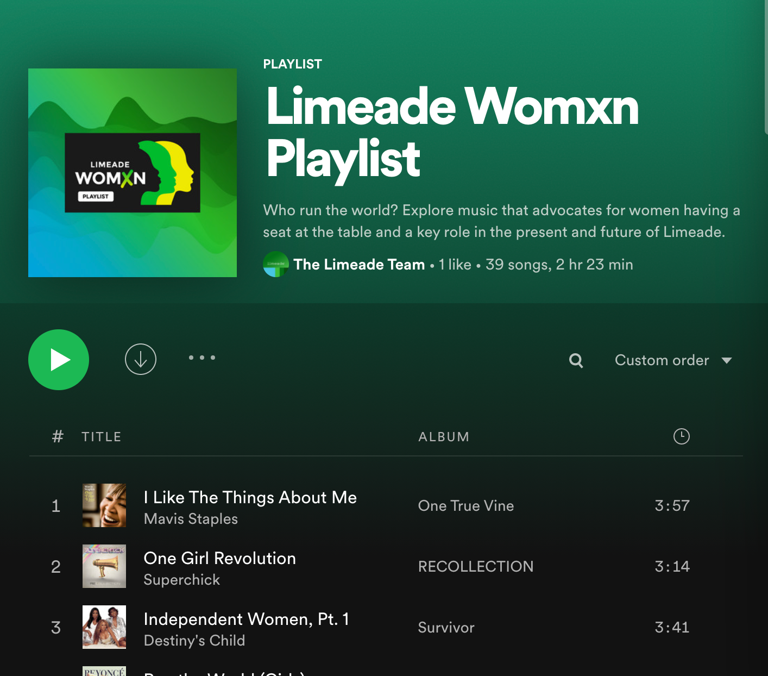The height and width of the screenshot is (676, 768).
Task: Click Independent Women, Pt. 1 cover thumbnail
Action: 104,627
